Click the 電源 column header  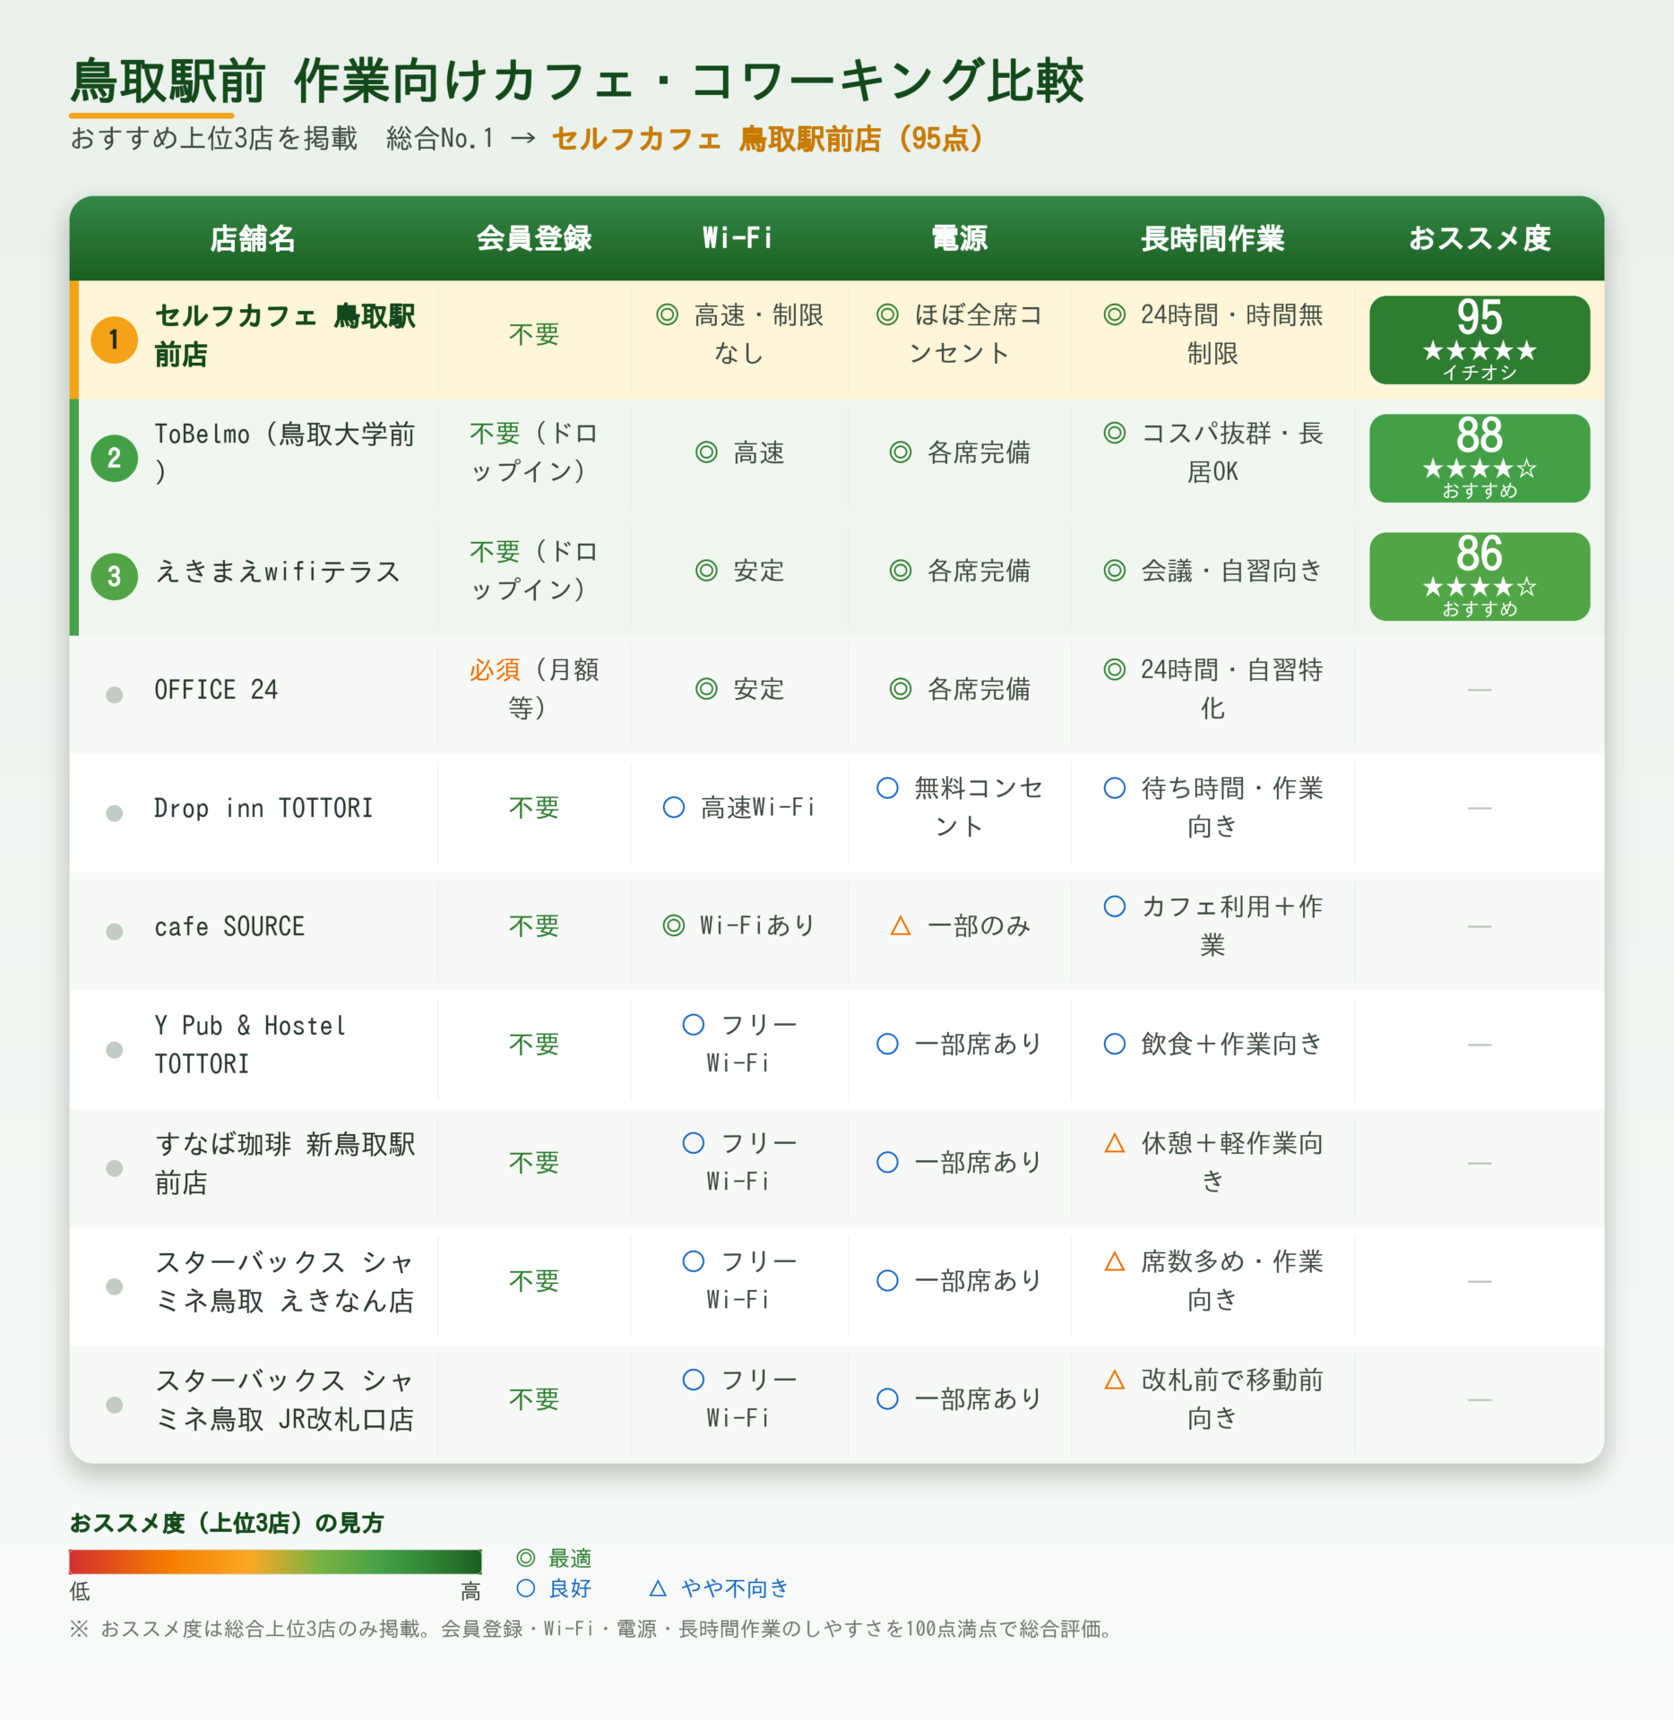point(960,238)
